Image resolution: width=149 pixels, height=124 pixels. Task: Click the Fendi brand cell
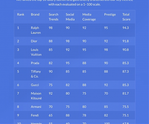click(x=35, y=115)
